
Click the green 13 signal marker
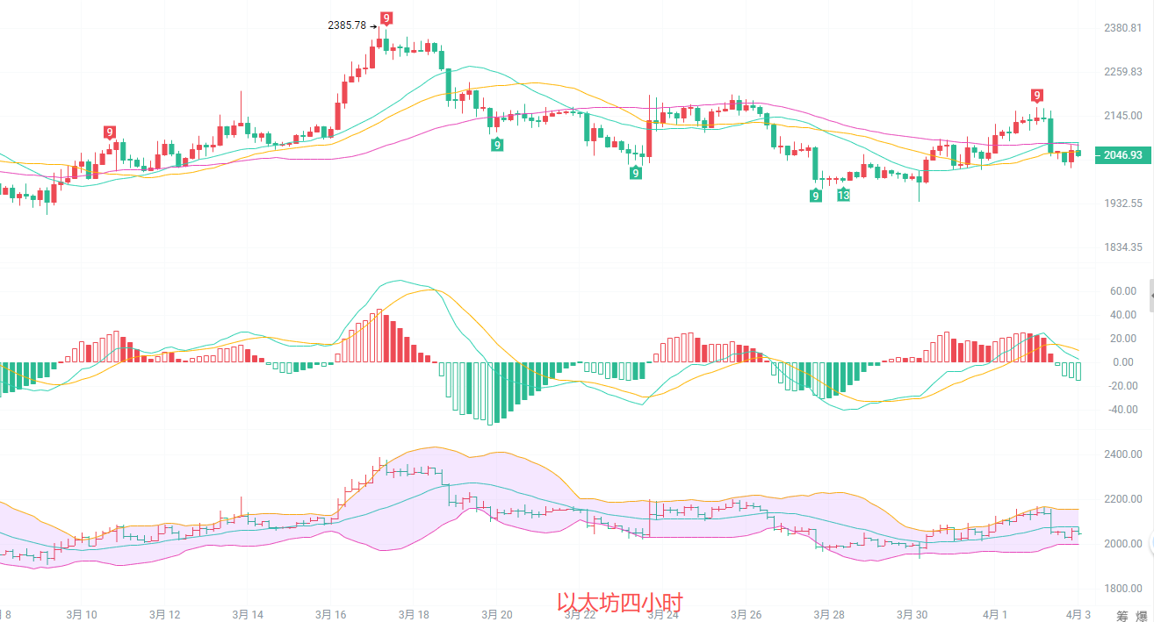[x=843, y=195]
